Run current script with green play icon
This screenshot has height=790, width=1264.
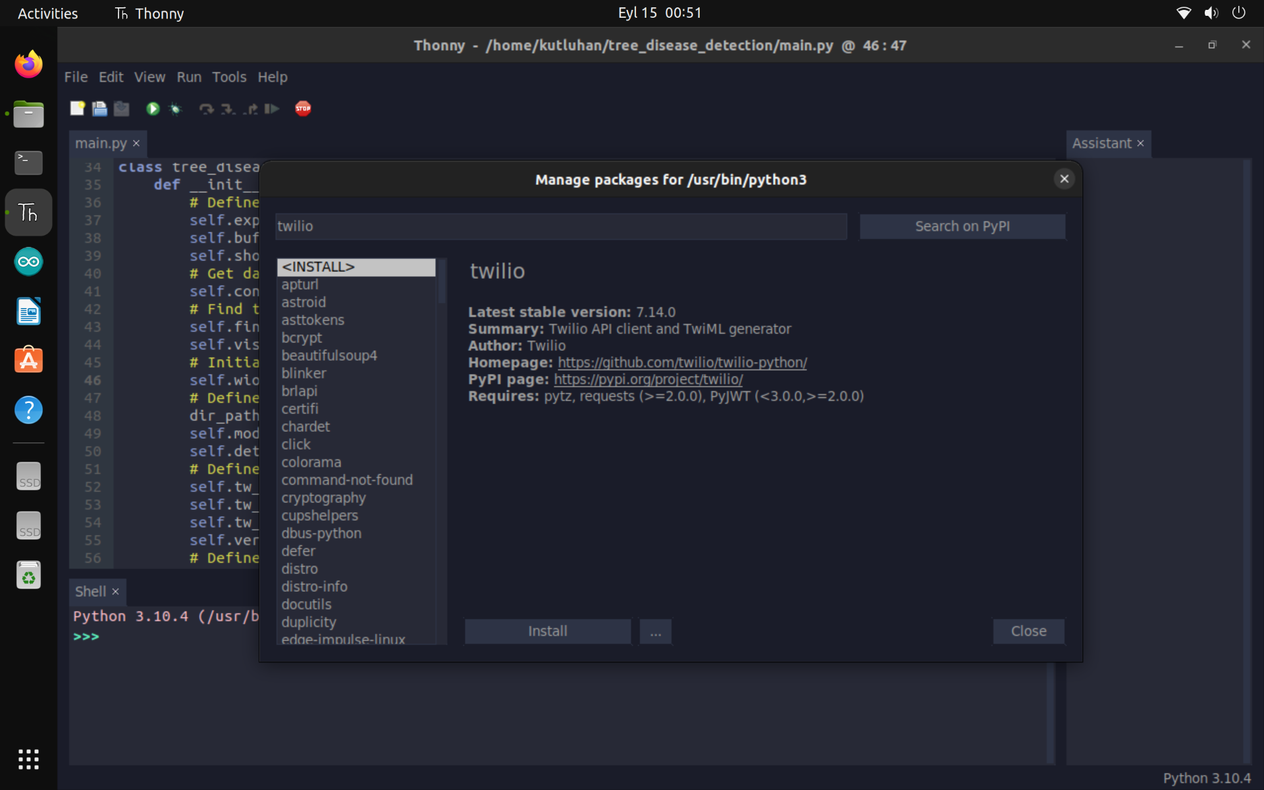[x=153, y=109]
